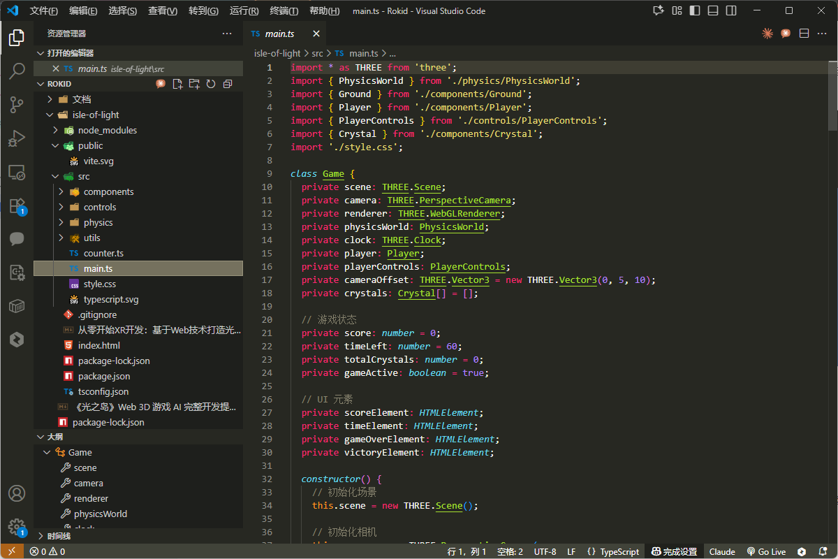838x559 pixels.
Task: Click the src breadcrumb in editor
Action: pos(317,53)
